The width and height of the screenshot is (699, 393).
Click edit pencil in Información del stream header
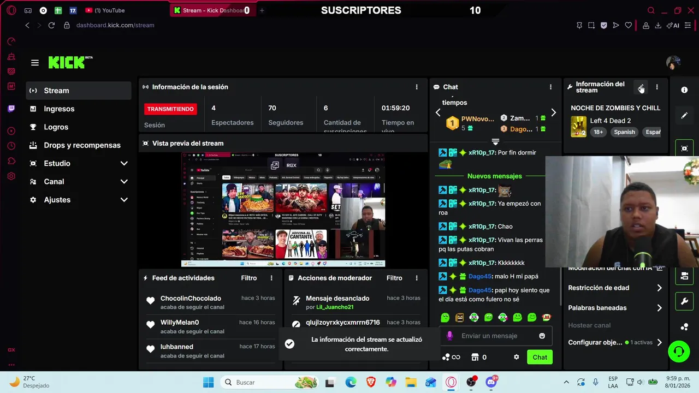point(641,87)
